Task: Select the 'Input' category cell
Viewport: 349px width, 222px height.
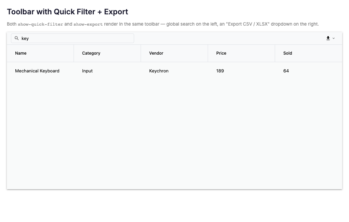Action: click(x=107, y=71)
